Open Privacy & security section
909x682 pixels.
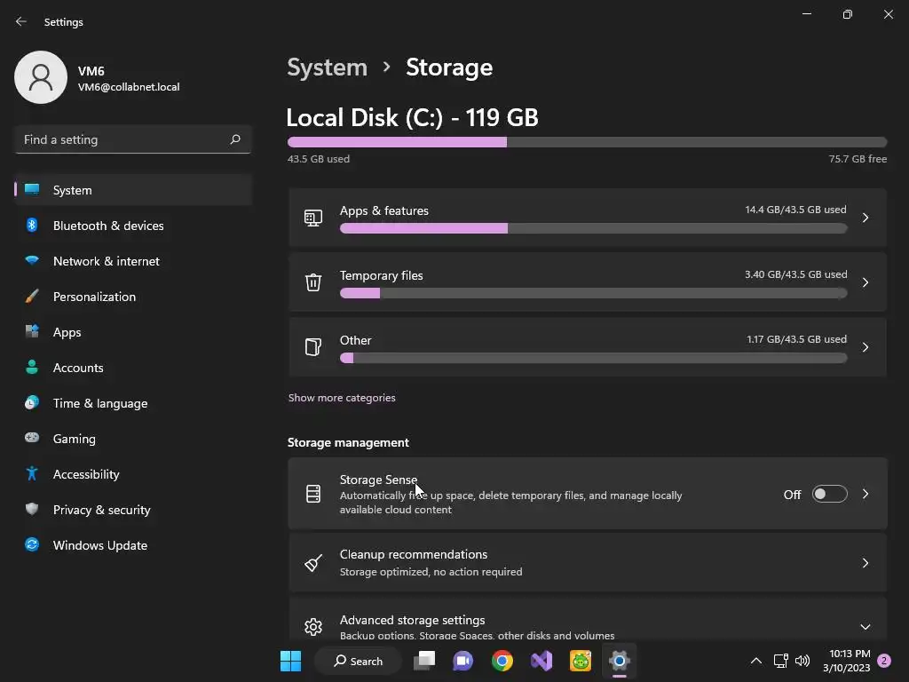[x=101, y=510]
